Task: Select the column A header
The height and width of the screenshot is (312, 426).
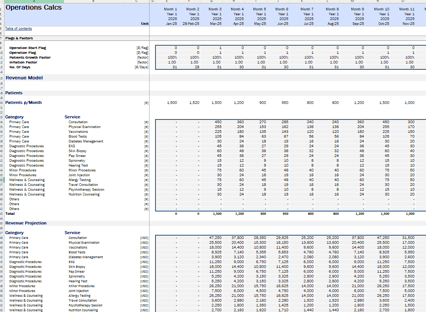Action: [33, 1]
